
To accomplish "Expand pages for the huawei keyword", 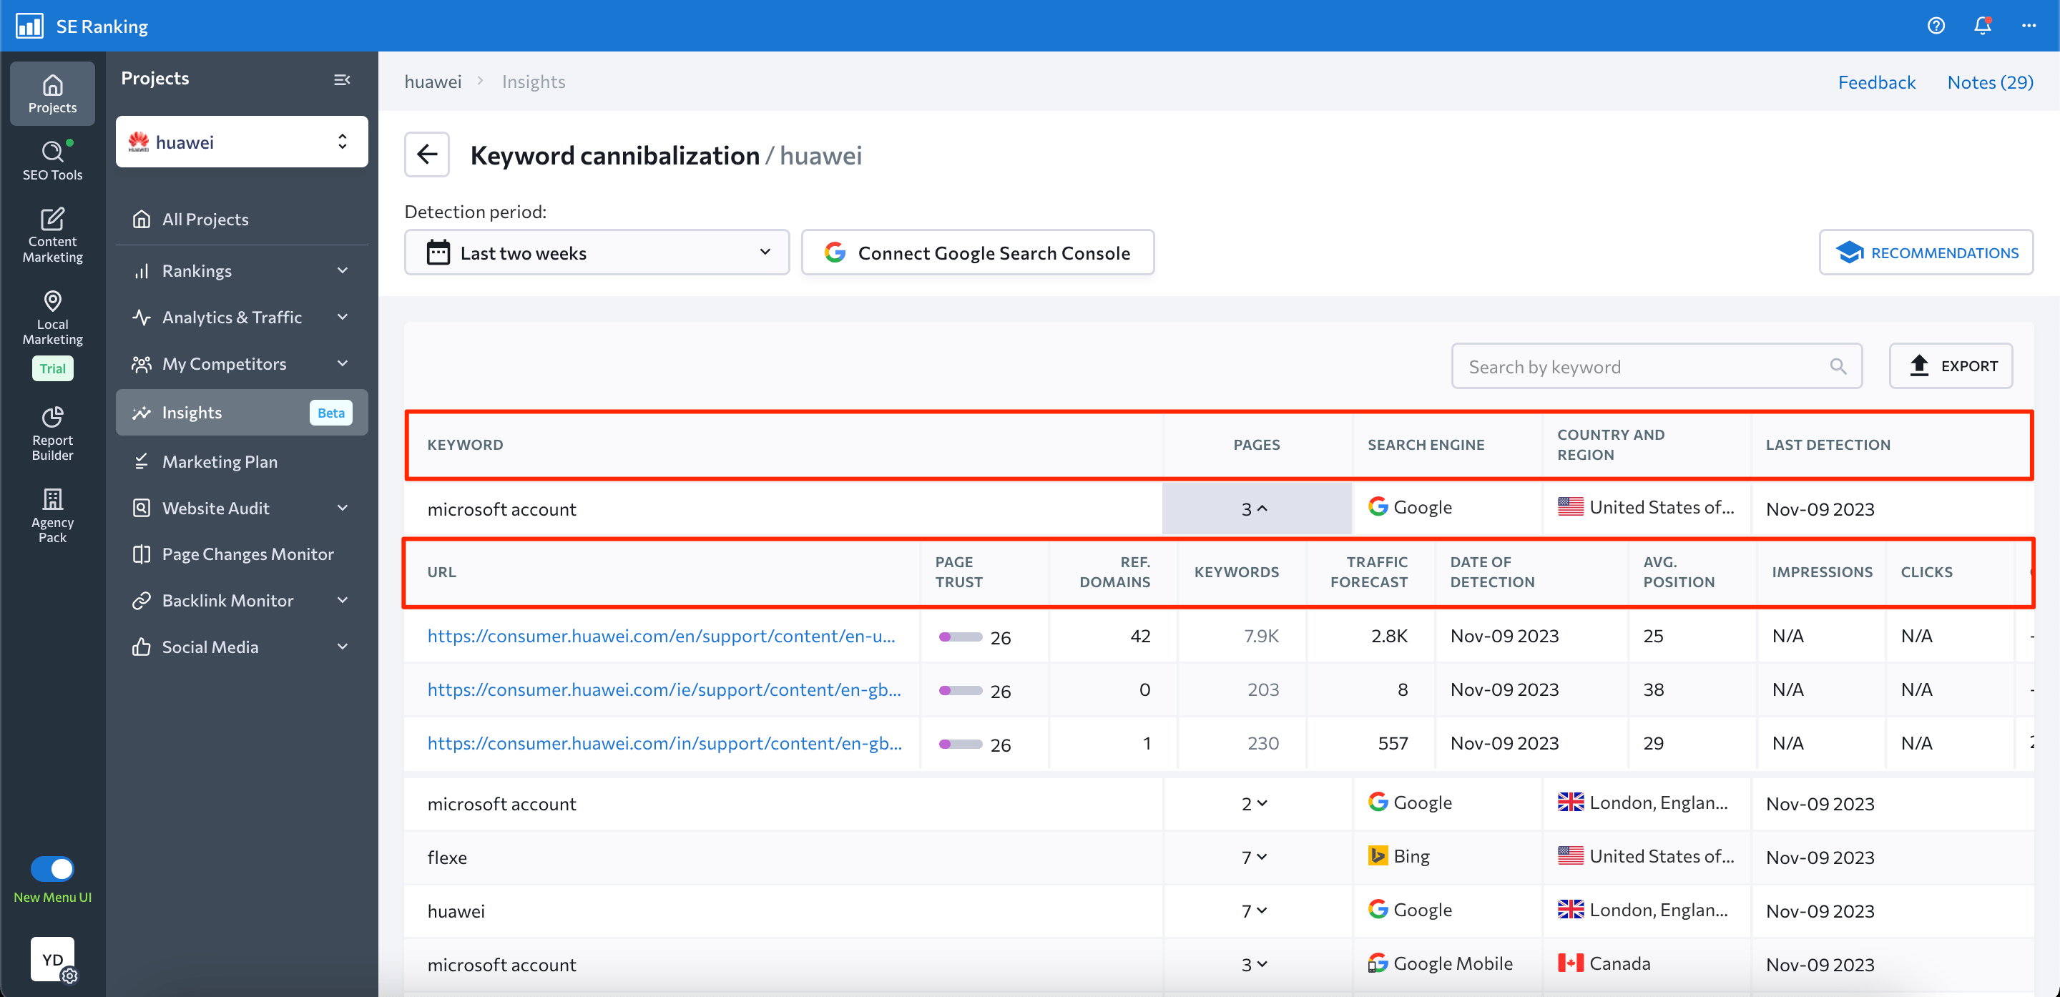I will 1254,910.
